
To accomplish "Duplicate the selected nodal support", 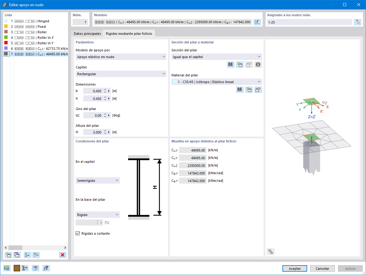I will (x=16, y=255).
